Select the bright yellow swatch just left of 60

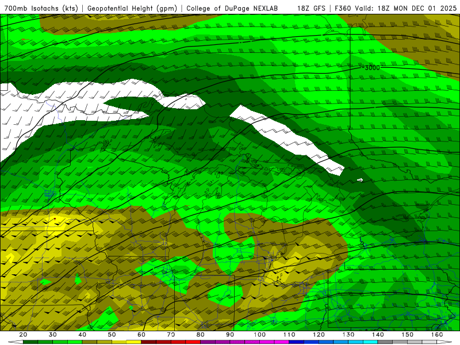pos(134,342)
